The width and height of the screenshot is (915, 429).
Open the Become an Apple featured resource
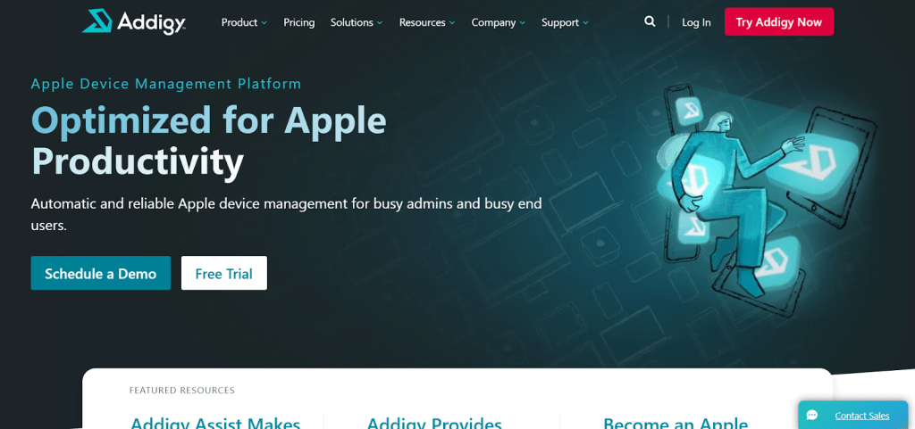(675, 423)
